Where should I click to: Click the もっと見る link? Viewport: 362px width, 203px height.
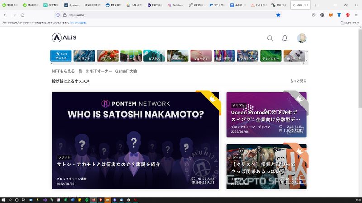298,81
